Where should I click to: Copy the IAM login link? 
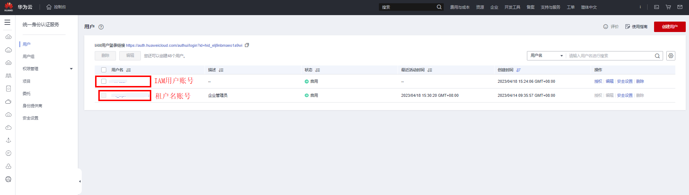click(x=247, y=45)
